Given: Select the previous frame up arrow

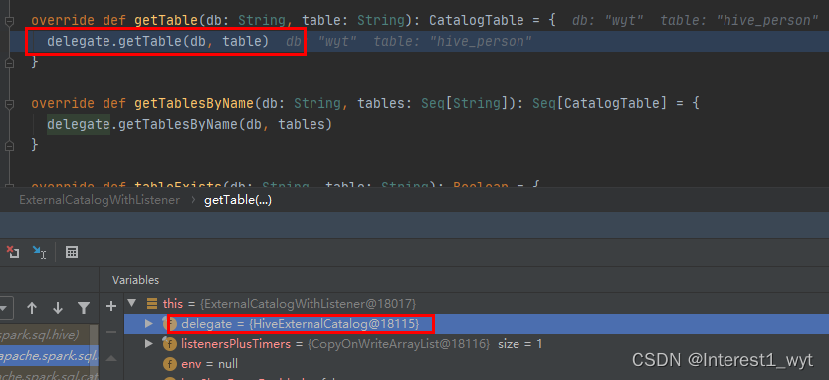Looking at the screenshot, I should (x=32, y=308).
